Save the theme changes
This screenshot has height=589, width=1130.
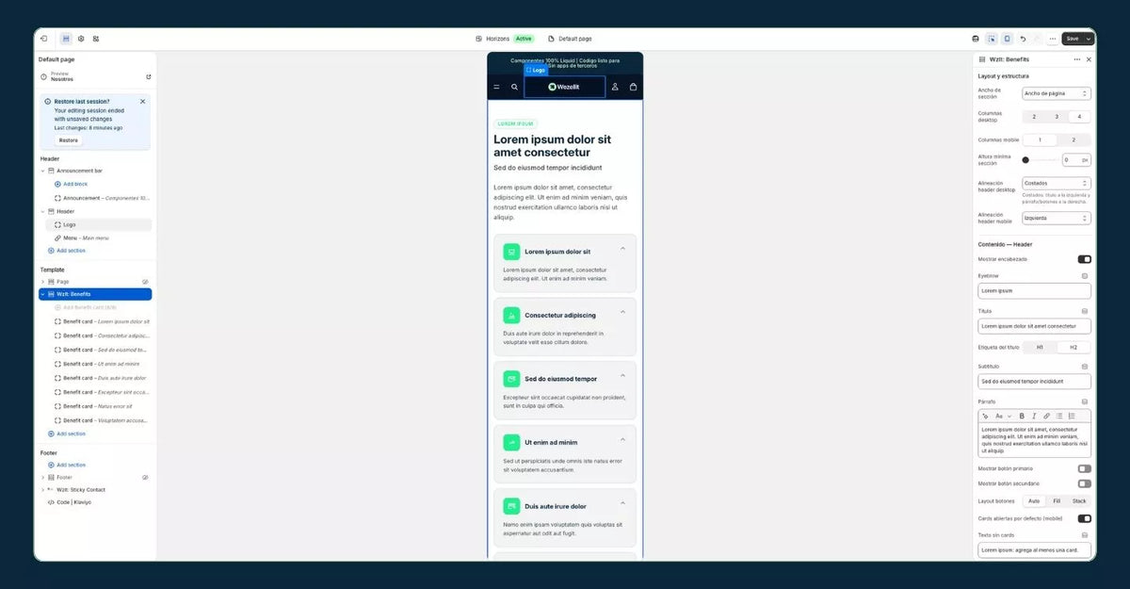pos(1073,39)
